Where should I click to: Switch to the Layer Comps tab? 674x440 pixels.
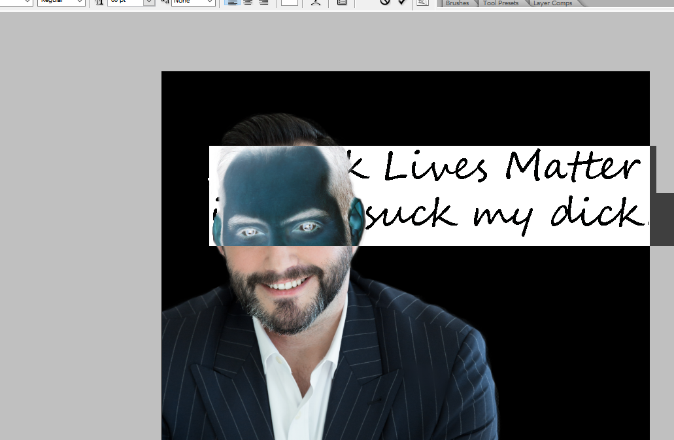(x=553, y=3)
